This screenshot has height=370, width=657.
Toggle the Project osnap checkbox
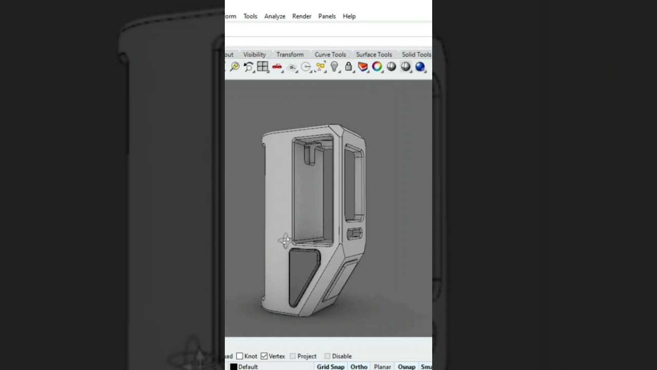(293, 356)
